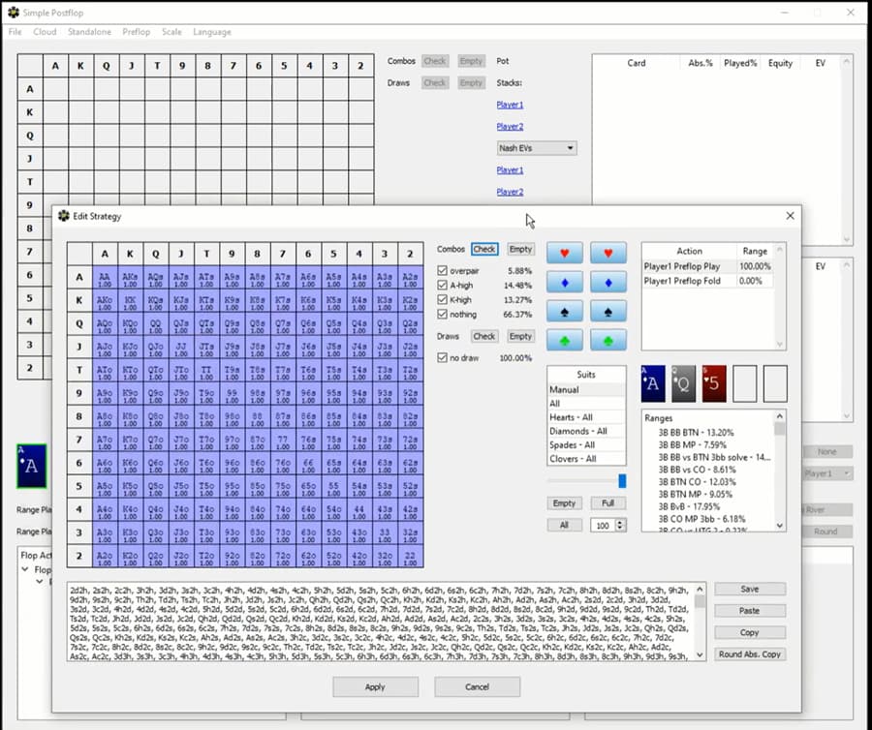Click the AA cell in the strategy grid
Viewport: 872px width, 730px height.
pyautogui.click(x=105, y=277)
